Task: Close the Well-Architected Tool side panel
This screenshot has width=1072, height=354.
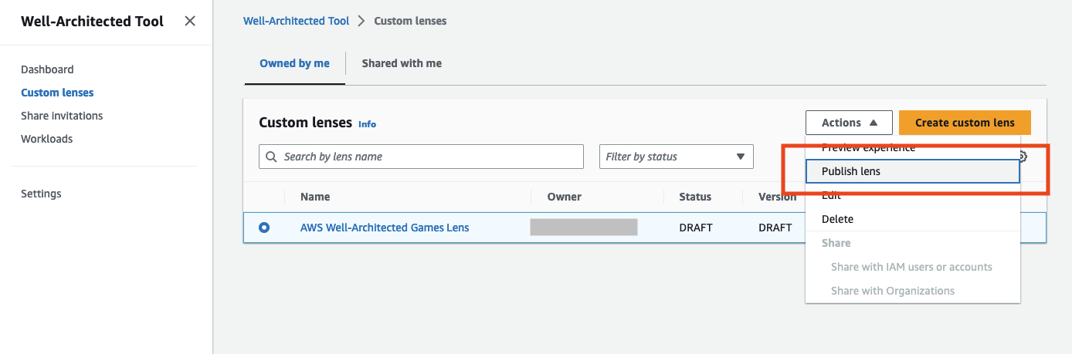Action: pyautogui.click(x=190, y=21)
